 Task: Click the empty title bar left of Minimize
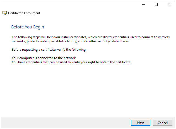point(84,4)
